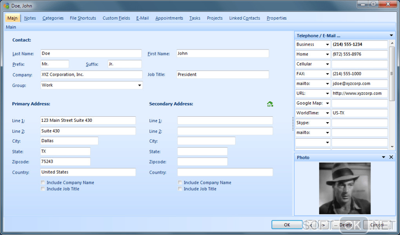
Task: Switch to the Categories tab
Action: pyautogui.click(x=53, y=18)
